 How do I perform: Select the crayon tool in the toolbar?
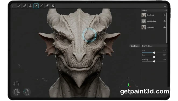(25, 6)
